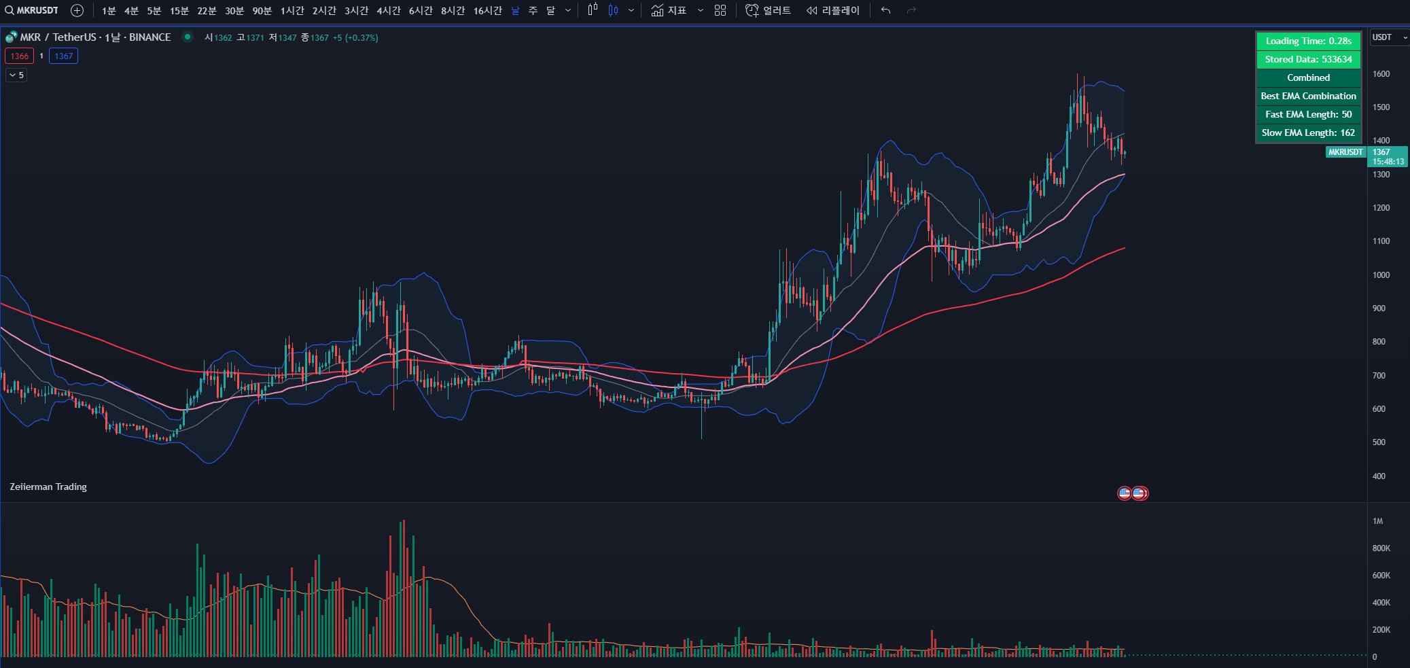1410x668 pixels.
Task: Switch to the 16시간 timeframe
Action: [487, 10]
